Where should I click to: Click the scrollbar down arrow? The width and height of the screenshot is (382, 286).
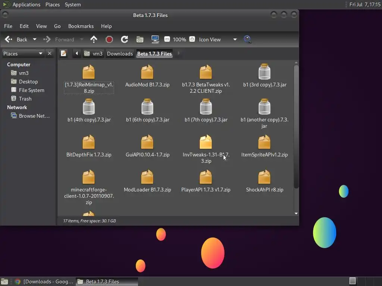point(296,213)
